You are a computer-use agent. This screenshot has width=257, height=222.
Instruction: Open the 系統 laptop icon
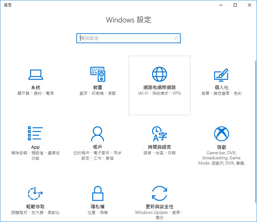[36, 74]
